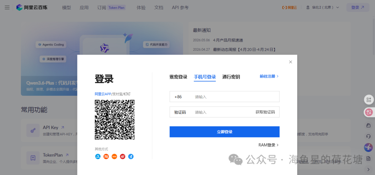Expand the floating sidebar chevron
Viewport: 375px width, 175px height.
(368, 169)
